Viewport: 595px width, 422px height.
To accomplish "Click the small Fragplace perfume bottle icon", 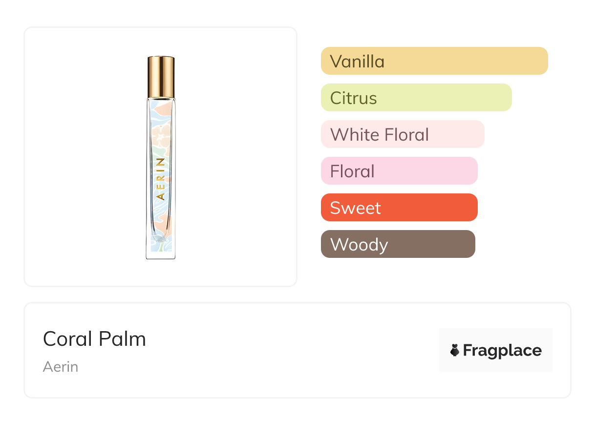I will point(455,350).
